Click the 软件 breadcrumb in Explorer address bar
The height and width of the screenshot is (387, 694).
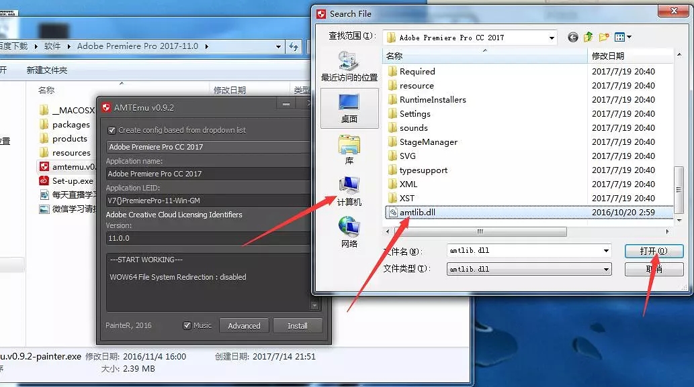coord(52,46)
